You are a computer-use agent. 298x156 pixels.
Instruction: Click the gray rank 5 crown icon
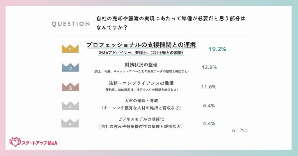(x=70, y=124)
